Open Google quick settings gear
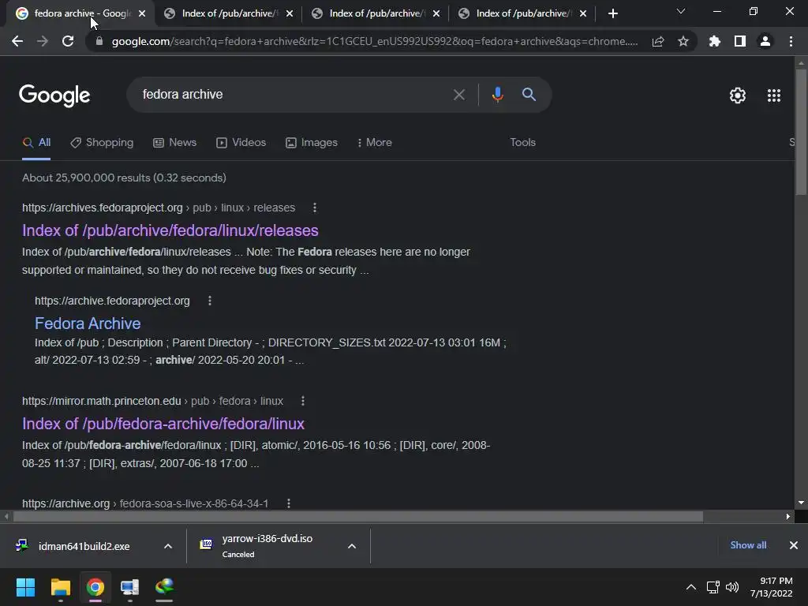Image resolution: width=808 pixels, height=606 pixels. 738,95
